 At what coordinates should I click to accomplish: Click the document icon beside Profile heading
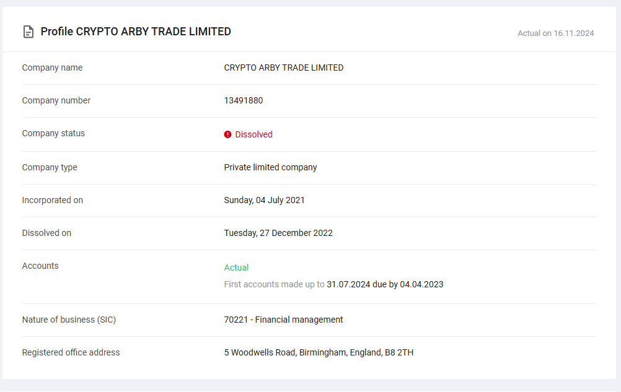(x=28, y=32)
